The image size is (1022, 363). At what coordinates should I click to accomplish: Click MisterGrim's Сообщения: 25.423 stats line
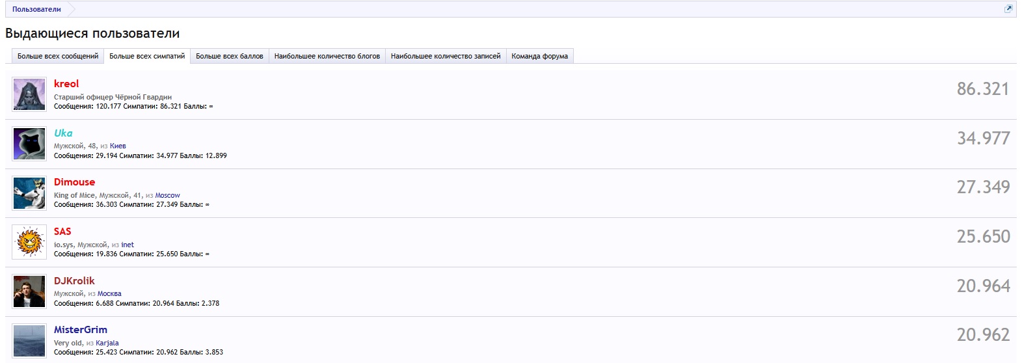click(x=139, y=352)
